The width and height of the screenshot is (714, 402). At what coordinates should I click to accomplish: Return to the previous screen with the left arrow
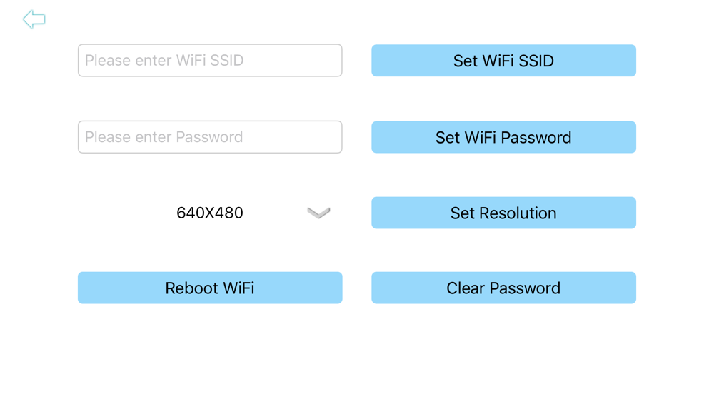coord(34,19)
